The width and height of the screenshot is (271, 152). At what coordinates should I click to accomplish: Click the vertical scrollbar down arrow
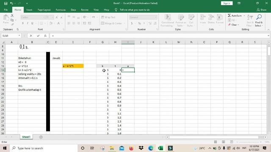269,133
